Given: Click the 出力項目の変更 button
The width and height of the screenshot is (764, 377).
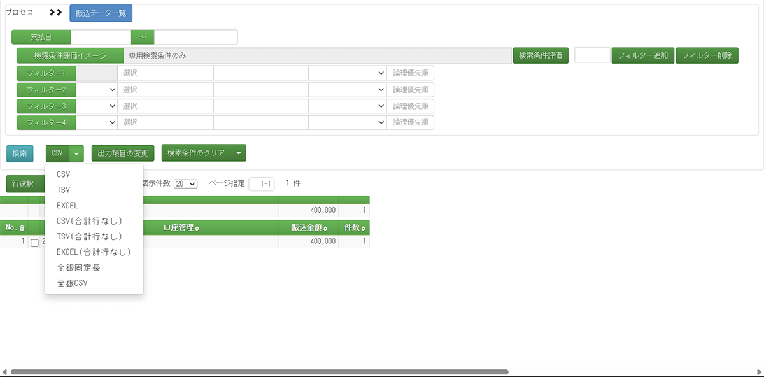Looking at the screenshot, I should [x=123, y=153].
